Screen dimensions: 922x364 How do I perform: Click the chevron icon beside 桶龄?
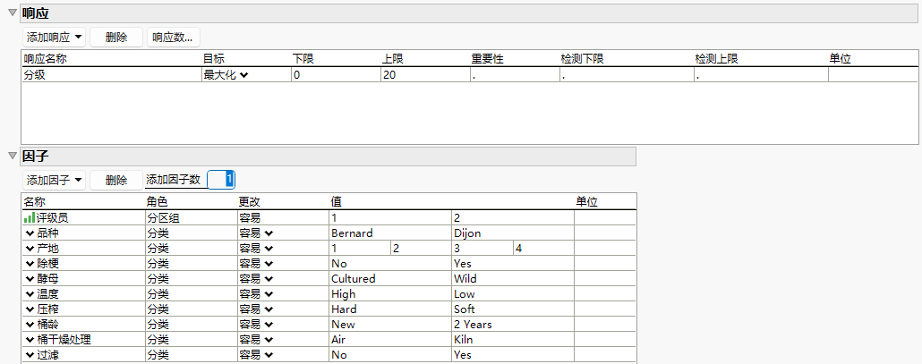coord(30,325)
